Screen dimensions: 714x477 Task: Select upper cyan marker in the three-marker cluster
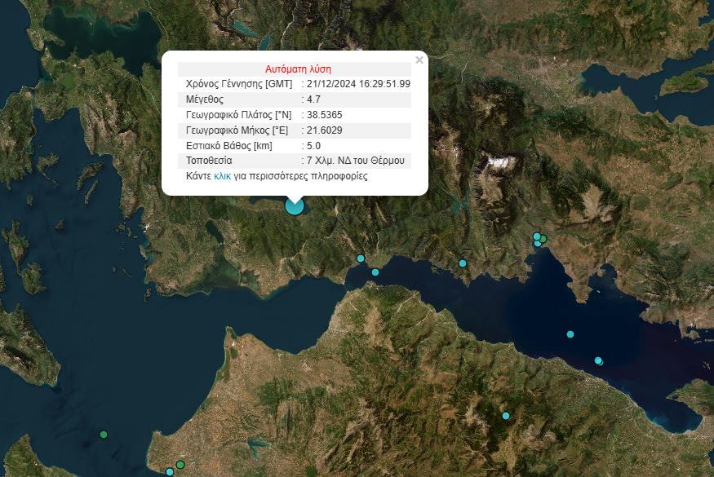tap(537, 236)
